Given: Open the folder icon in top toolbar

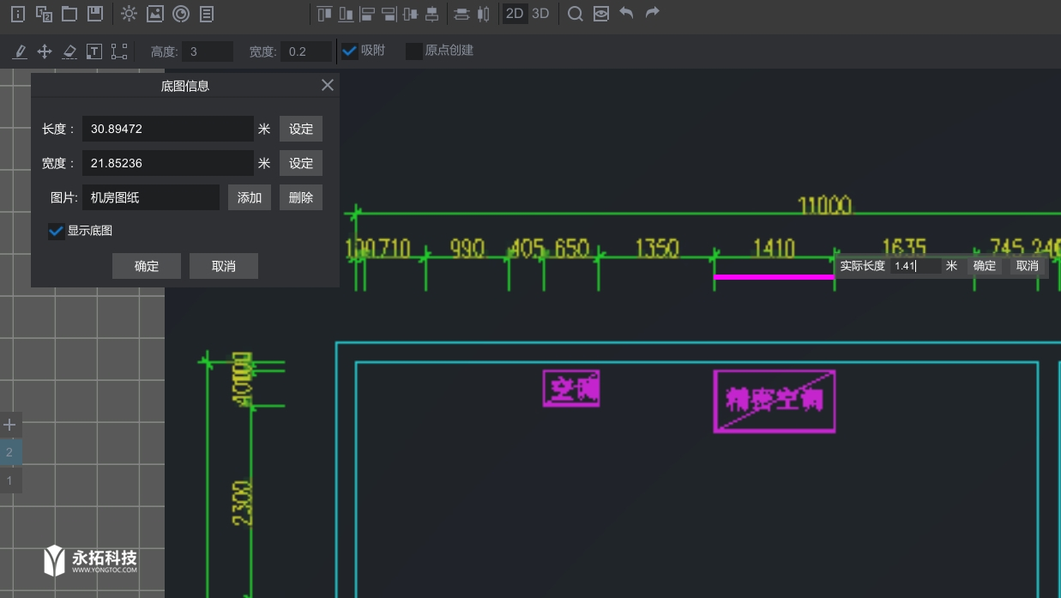Looking at the screenshot, I should 69,14.
